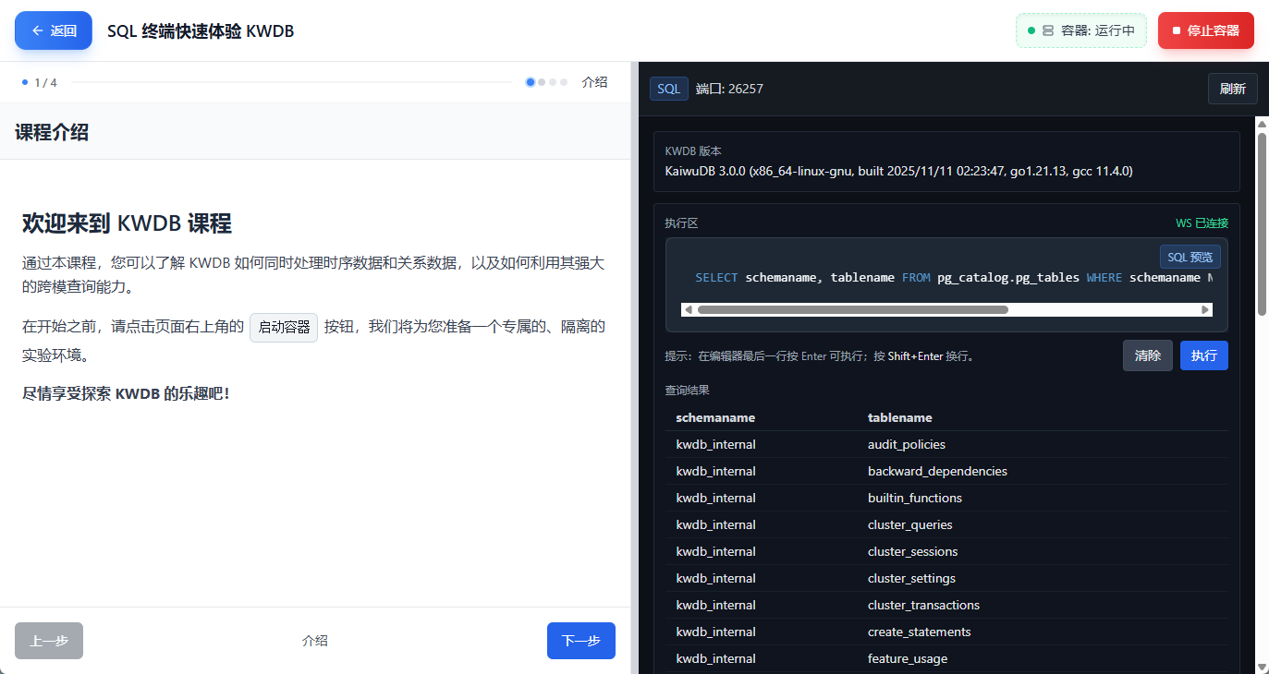Click the KaiwuDB 3.0.0 version string
1269x674 pixels.
pyautogui.click(x=898, y=171)
